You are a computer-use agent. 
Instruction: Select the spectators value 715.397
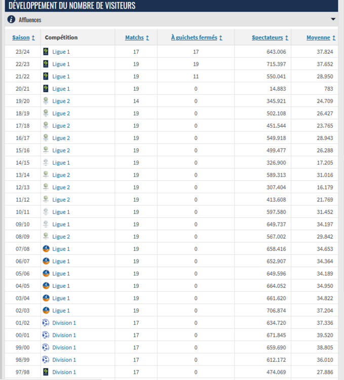276,64
